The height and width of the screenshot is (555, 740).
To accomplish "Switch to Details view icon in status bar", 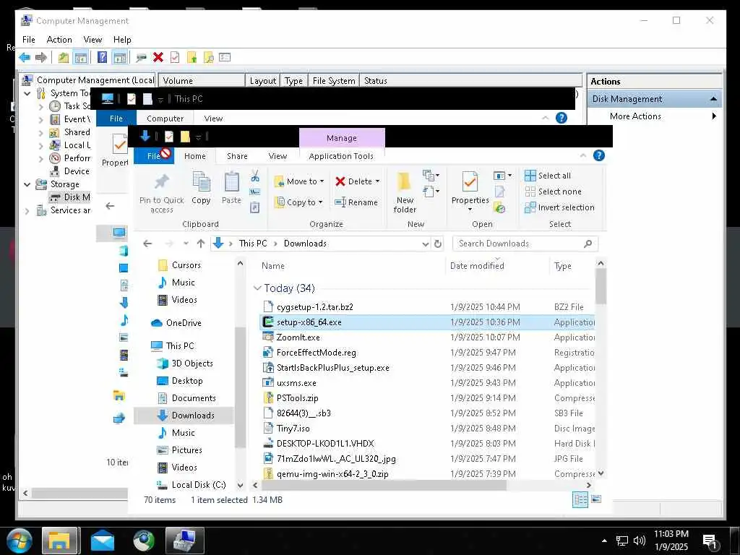I will pyautogui.click(x=580, y=500).
